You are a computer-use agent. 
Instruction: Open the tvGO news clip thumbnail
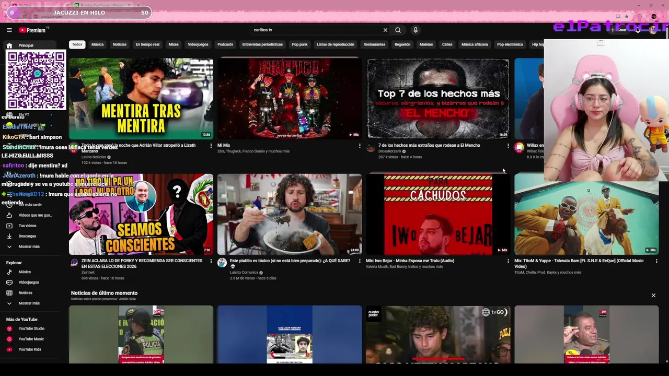(x=438, y=335)
